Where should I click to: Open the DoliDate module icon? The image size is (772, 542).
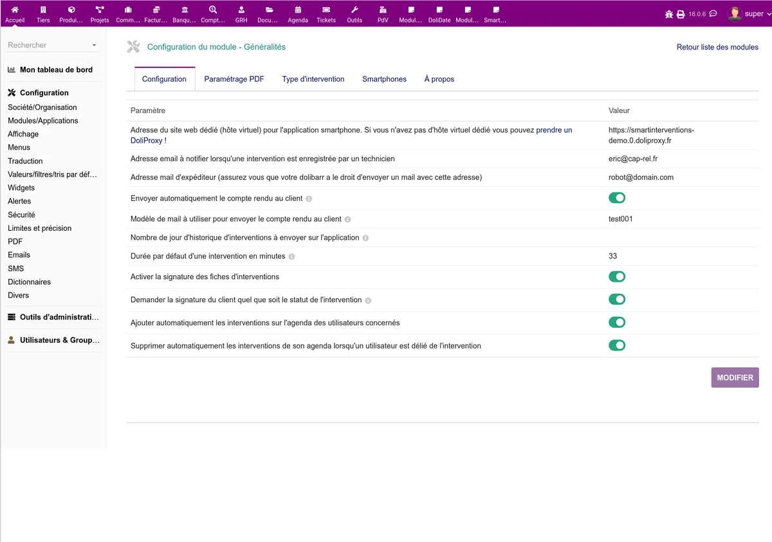439,10
